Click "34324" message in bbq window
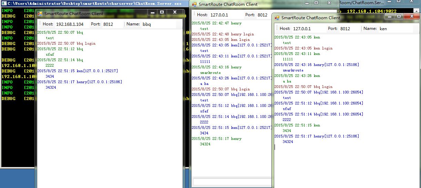The height and width of the screenshot is (188, 421). 51,88
